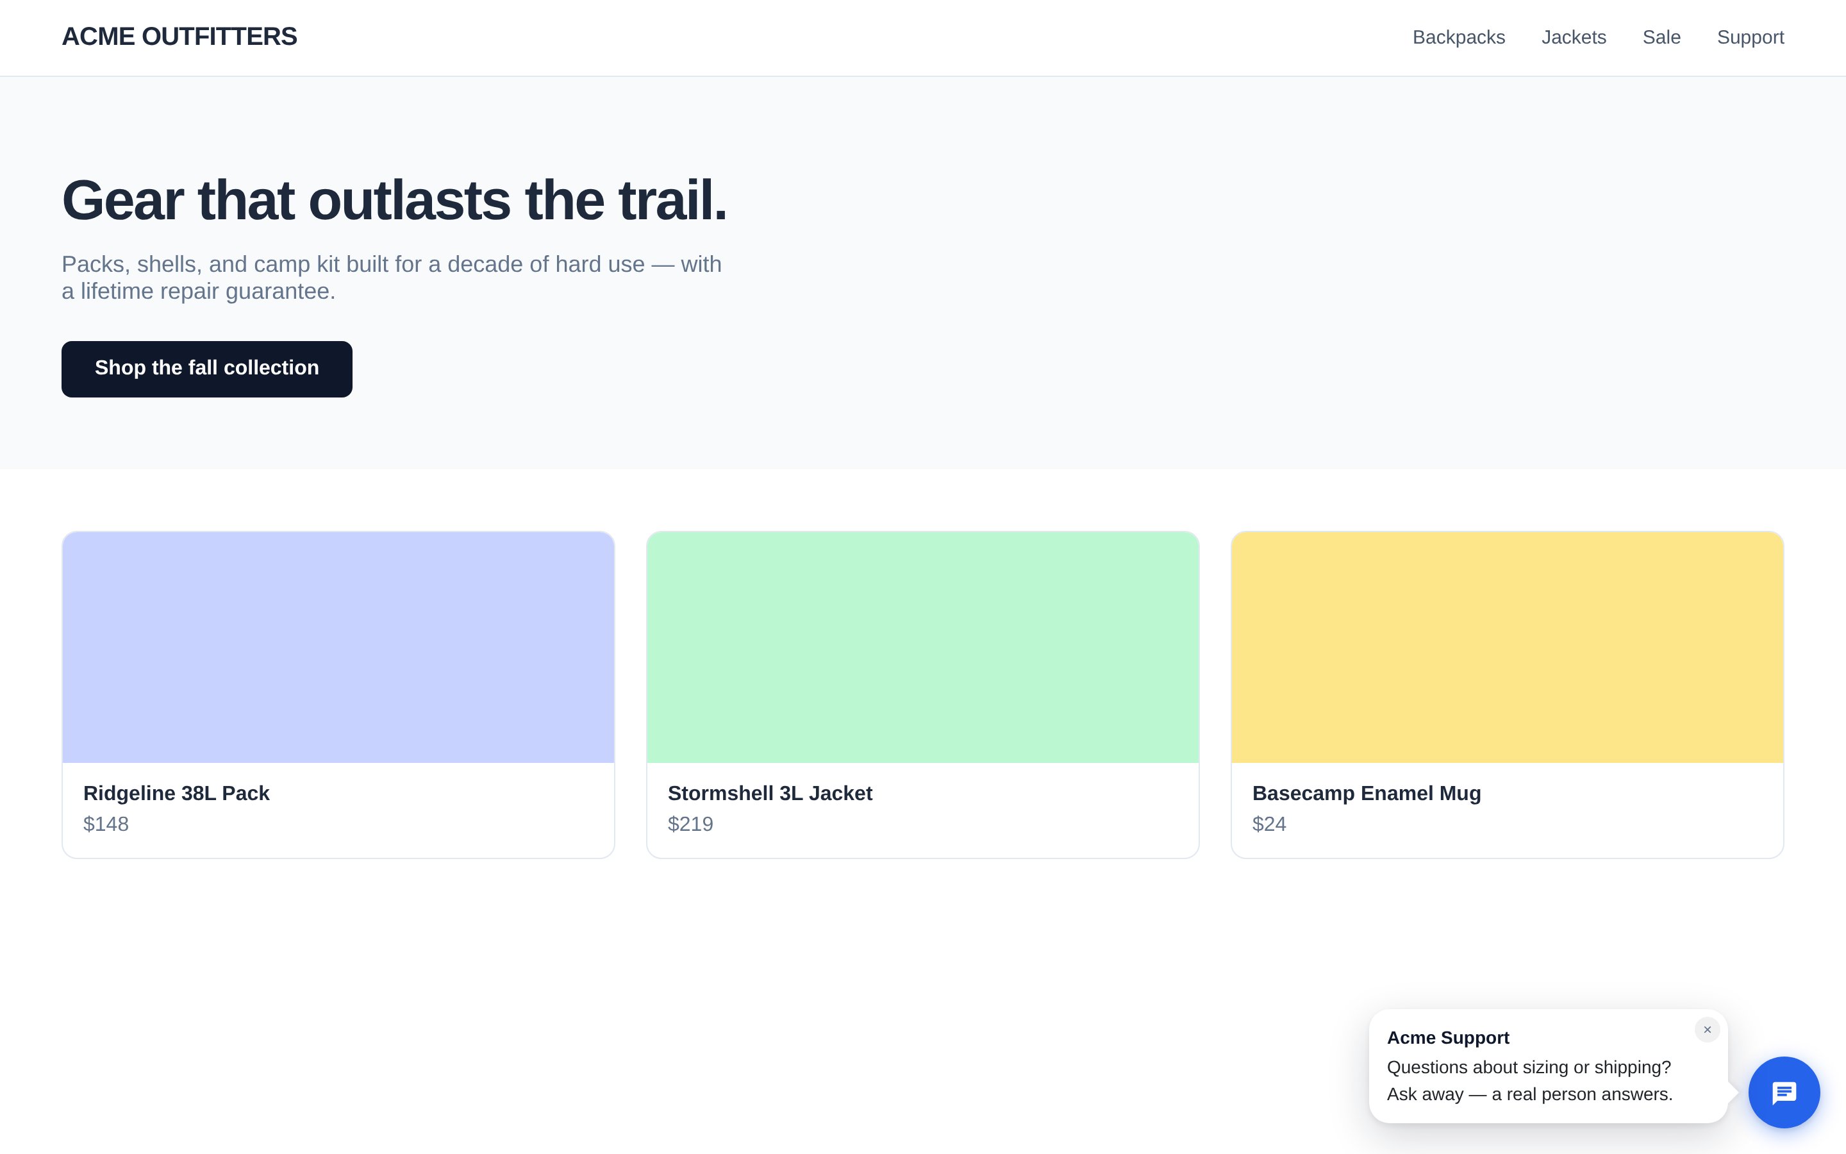Viewport: 1846px width, 1154px height.
Task: Click the $148 price on Ridgeline card
Action: (106, 824)
